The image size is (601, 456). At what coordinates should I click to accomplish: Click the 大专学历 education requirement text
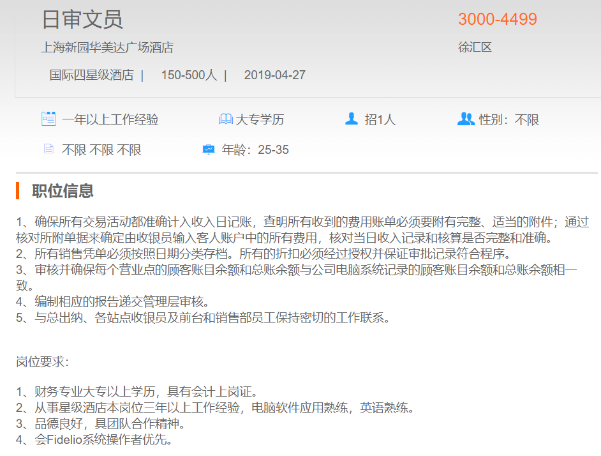[x=260, y=119]
